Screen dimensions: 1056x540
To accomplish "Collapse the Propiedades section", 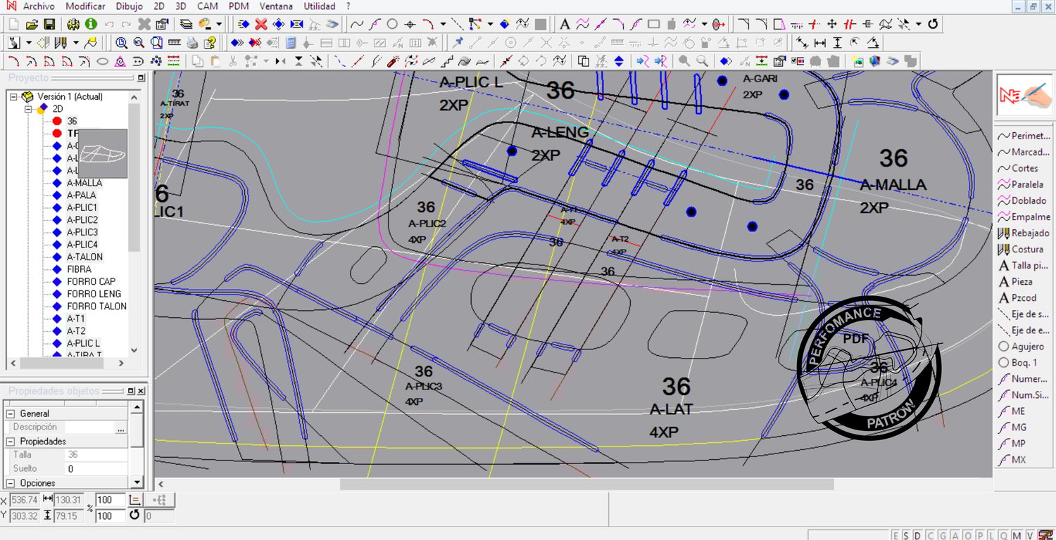I will pos(11,441).
